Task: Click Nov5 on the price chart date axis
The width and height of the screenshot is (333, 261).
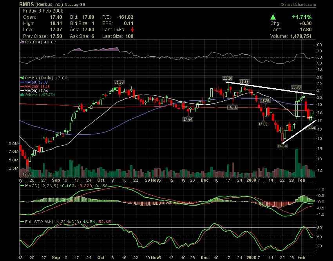Action: (x=156, y=180)
